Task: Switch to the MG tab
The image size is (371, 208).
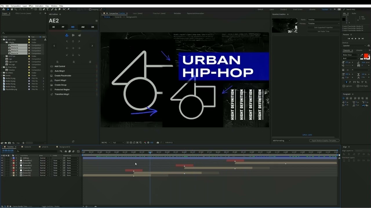Action: [x=73, y=27]
